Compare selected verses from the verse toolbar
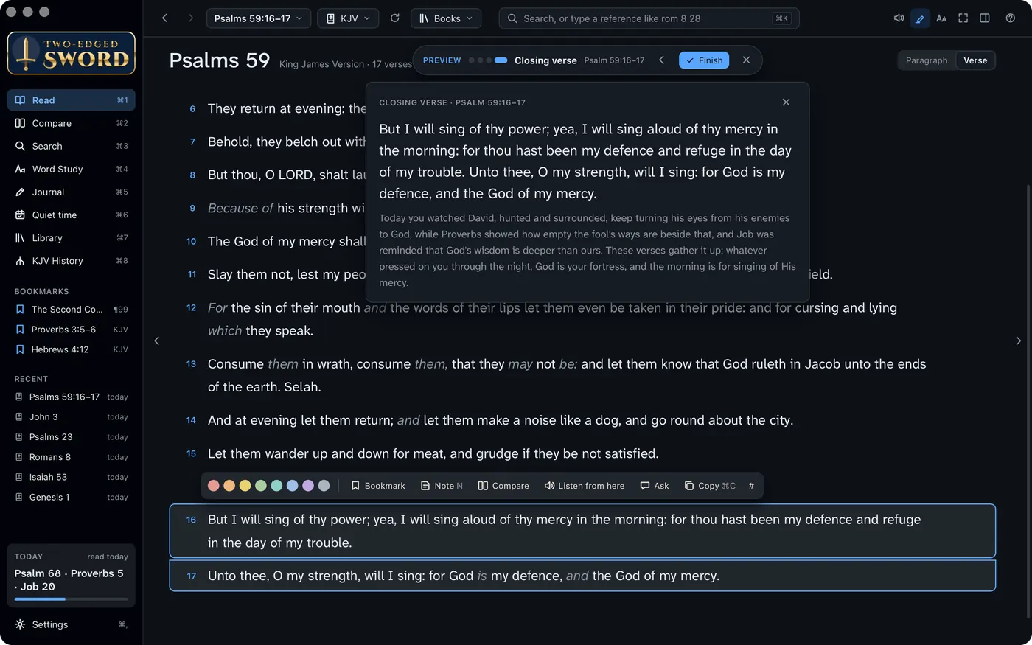This screenshot has width=1032, height=645. 503,486
